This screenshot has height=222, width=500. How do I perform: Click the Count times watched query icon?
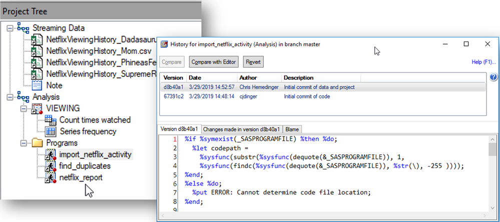[x=50, y=120]
